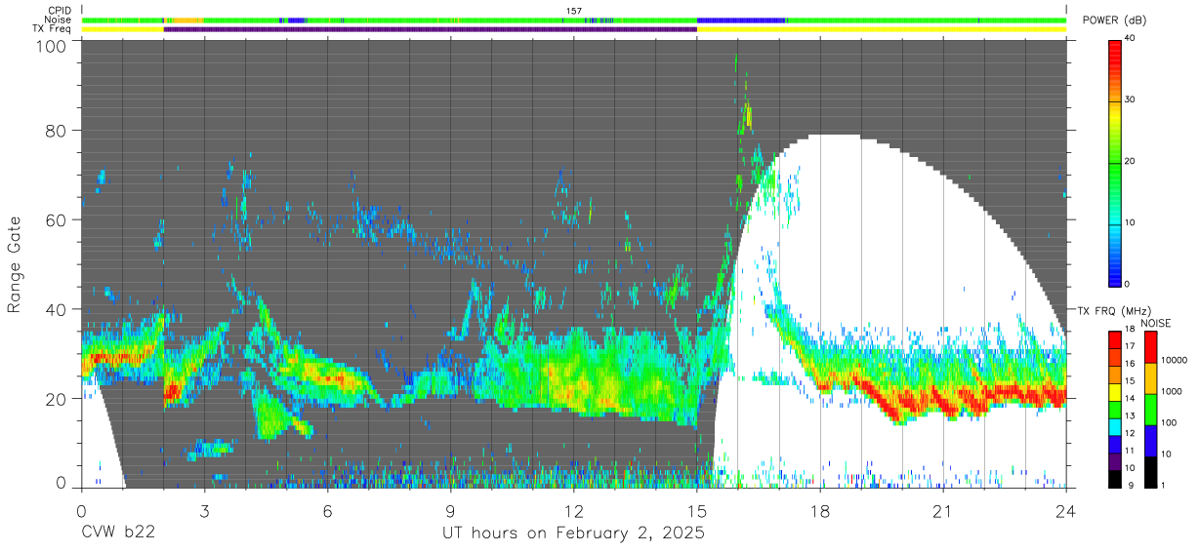Click x-axis tick label '24'

(x=1066, y=512)
